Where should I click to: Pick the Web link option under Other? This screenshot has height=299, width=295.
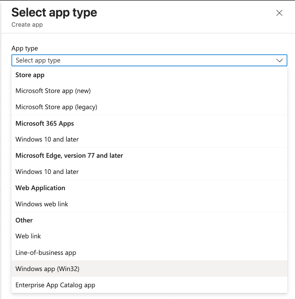click(28, 236)
